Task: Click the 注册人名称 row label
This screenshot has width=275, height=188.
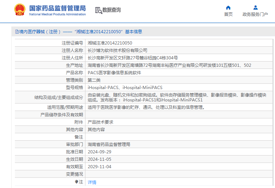Action: pyautogui.click(x=72, y=51)
